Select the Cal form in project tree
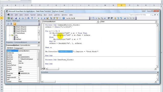Image resolution: width=163 pixels, height=92 pixels. click(x=17, y=37)
